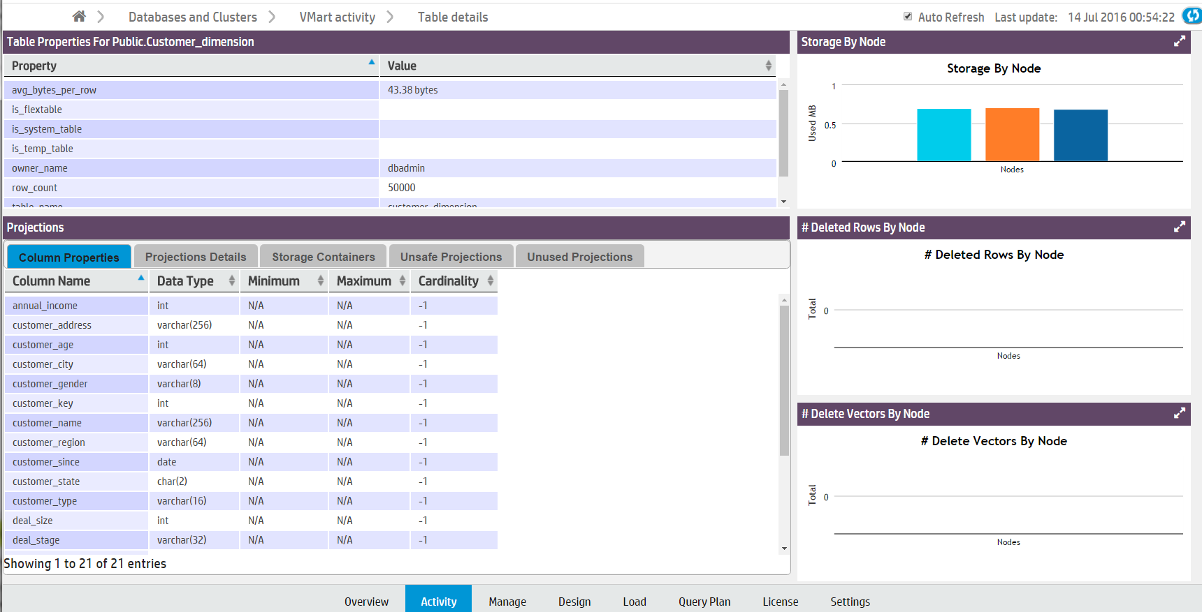Navigate to VMart activity breadcrumb

337,17
